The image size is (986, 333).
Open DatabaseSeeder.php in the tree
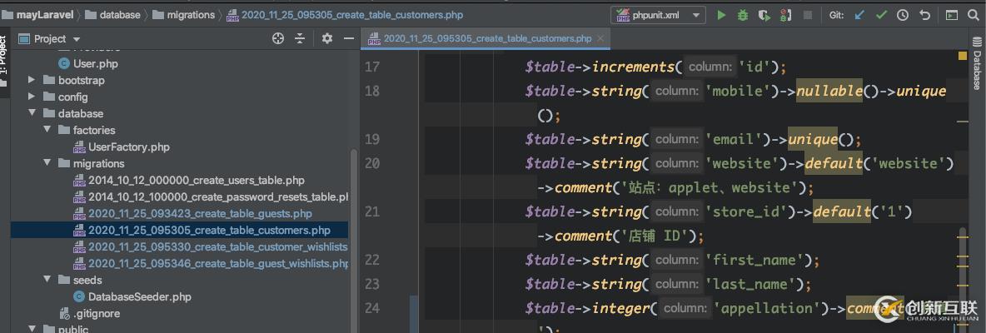click(x=139, y=296)
